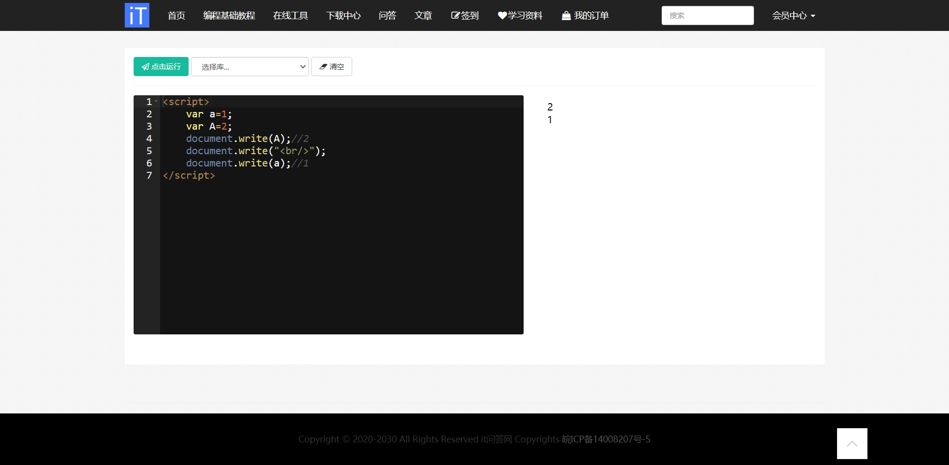This screenshot has height=465, width=949.
Task: Click the scroll-to-top arrow button
Action: tap(852, 443)
